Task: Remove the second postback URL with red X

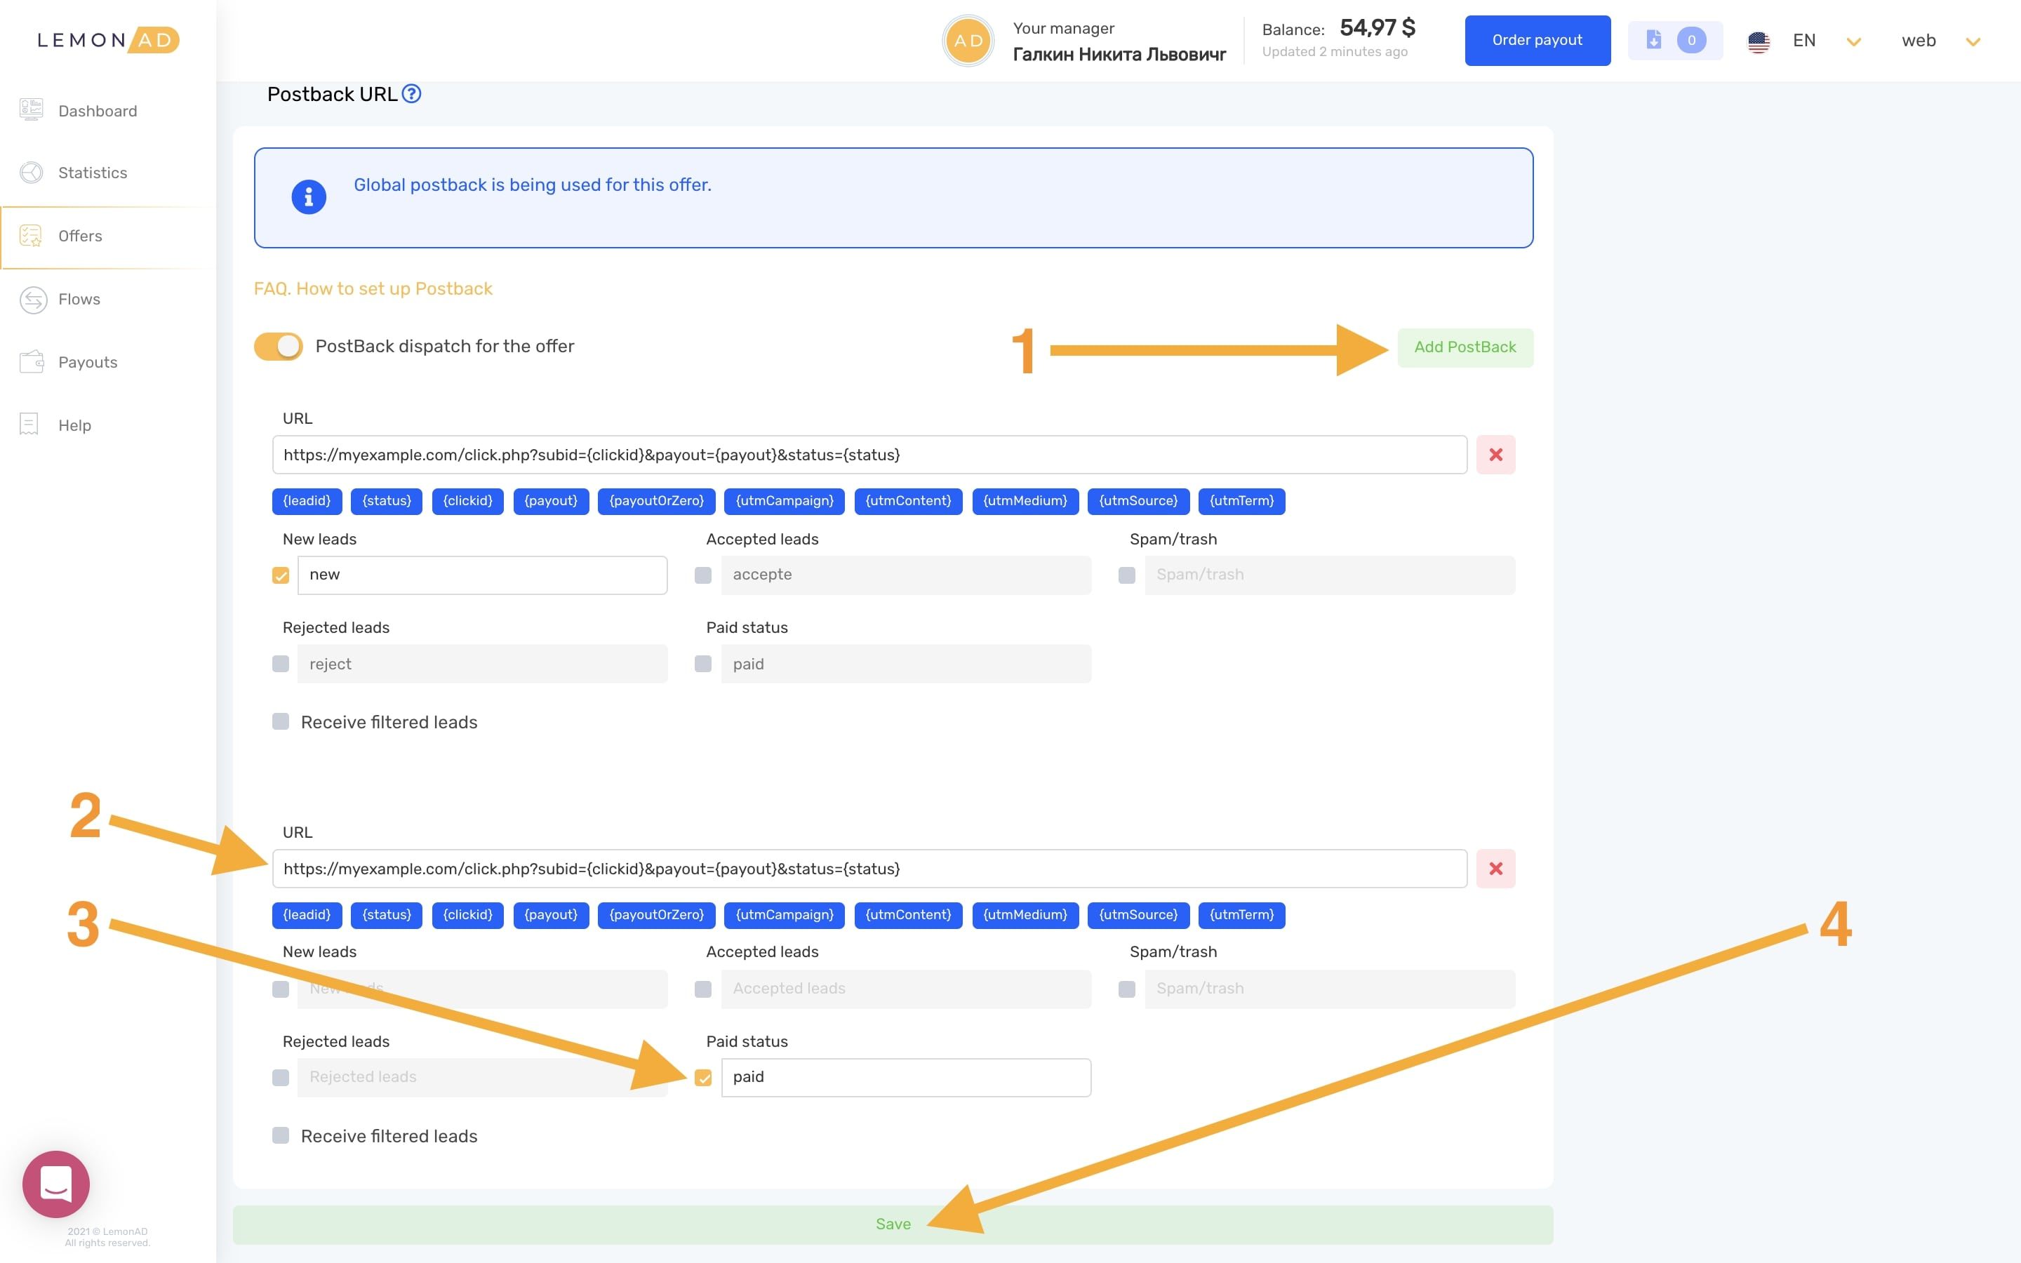Action: tap(1495, 869)
